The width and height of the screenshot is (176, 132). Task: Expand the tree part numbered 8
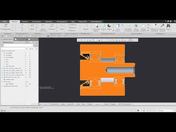coord(2,69)
